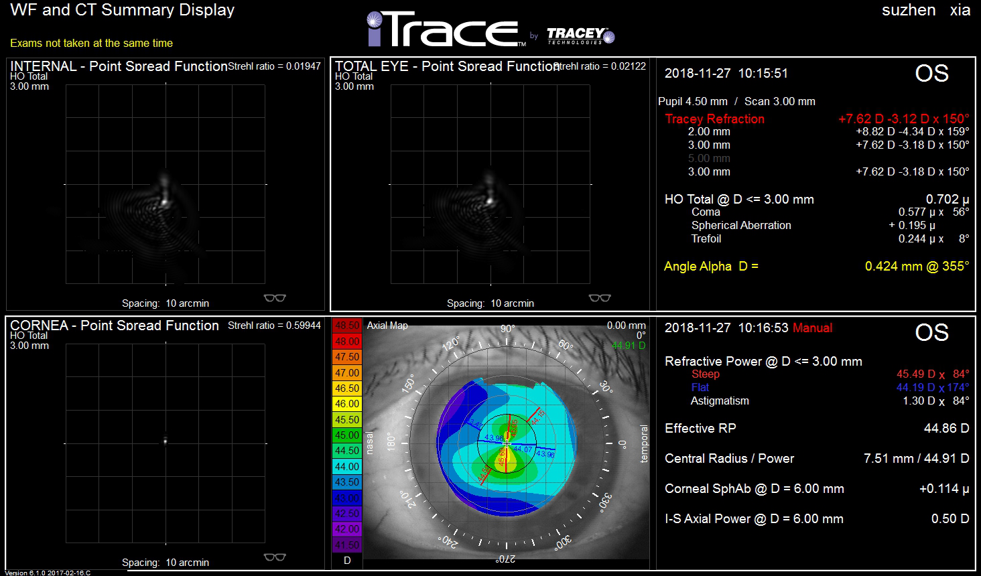Click the 0.424 mm @ 355° value
This screenshot has height=576, width=981.
tap(917, 266)
